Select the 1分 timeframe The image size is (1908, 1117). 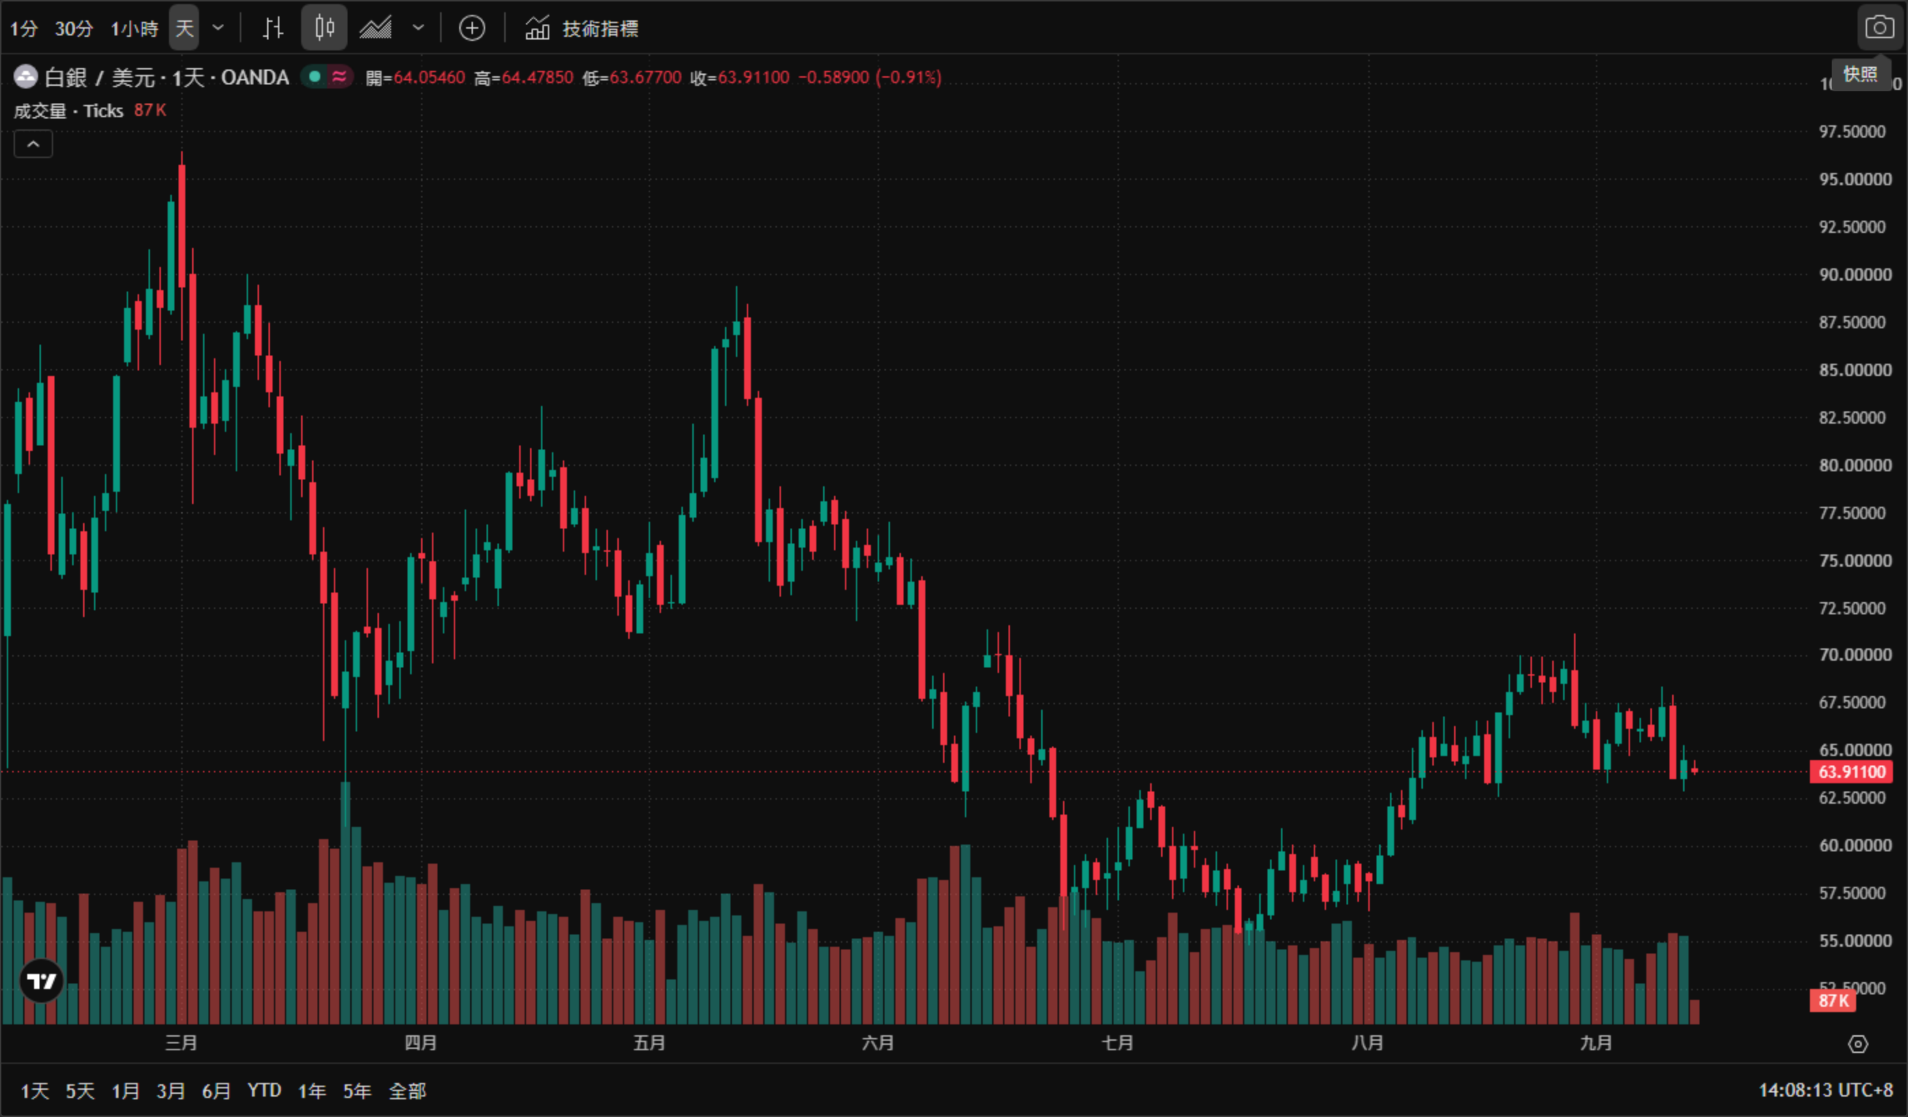[x=23, y=29]
